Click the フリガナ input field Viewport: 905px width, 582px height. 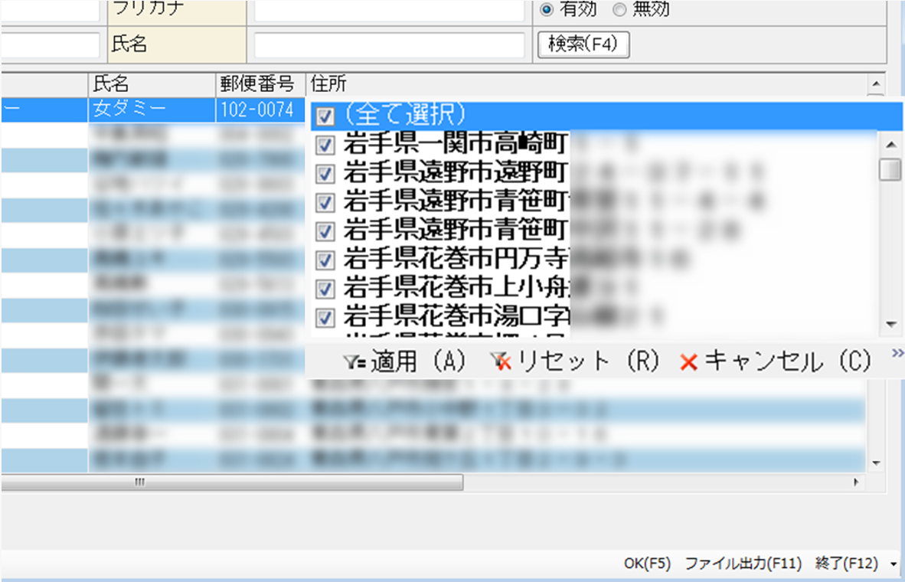point(389,11)
